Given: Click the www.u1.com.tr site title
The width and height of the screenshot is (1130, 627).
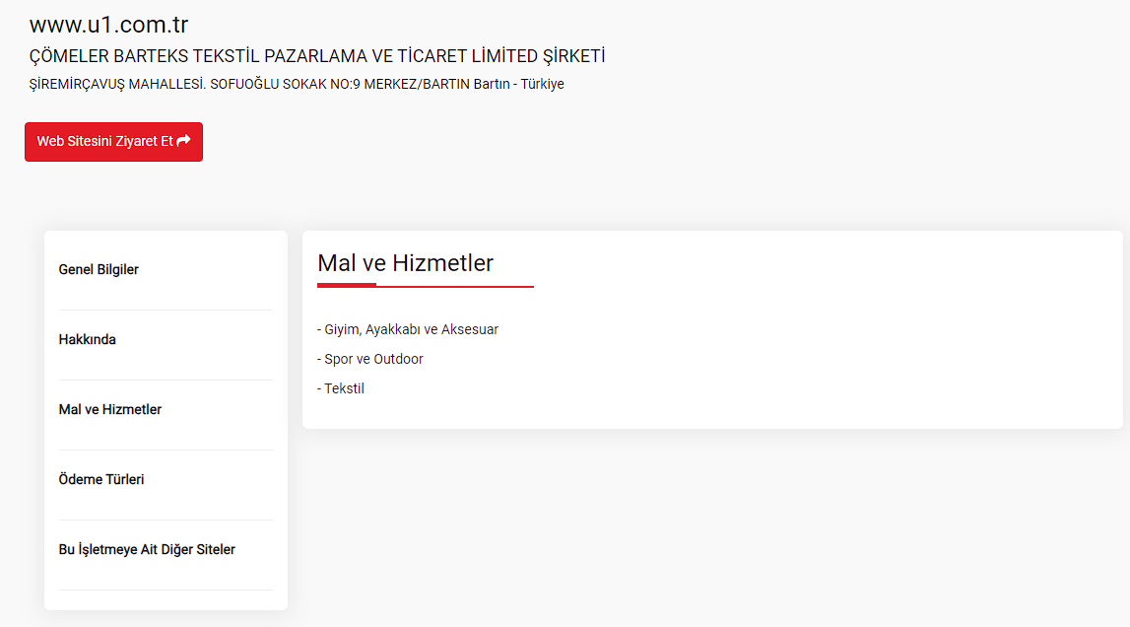Looking at the screenshot, I should point(108,25).
